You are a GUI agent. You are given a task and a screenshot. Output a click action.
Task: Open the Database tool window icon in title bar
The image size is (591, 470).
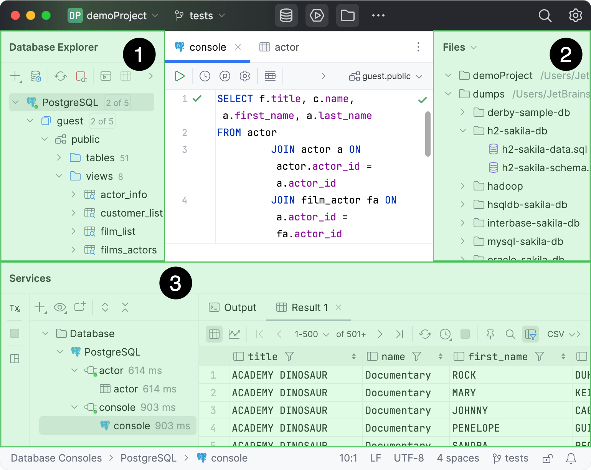point(286,16)
